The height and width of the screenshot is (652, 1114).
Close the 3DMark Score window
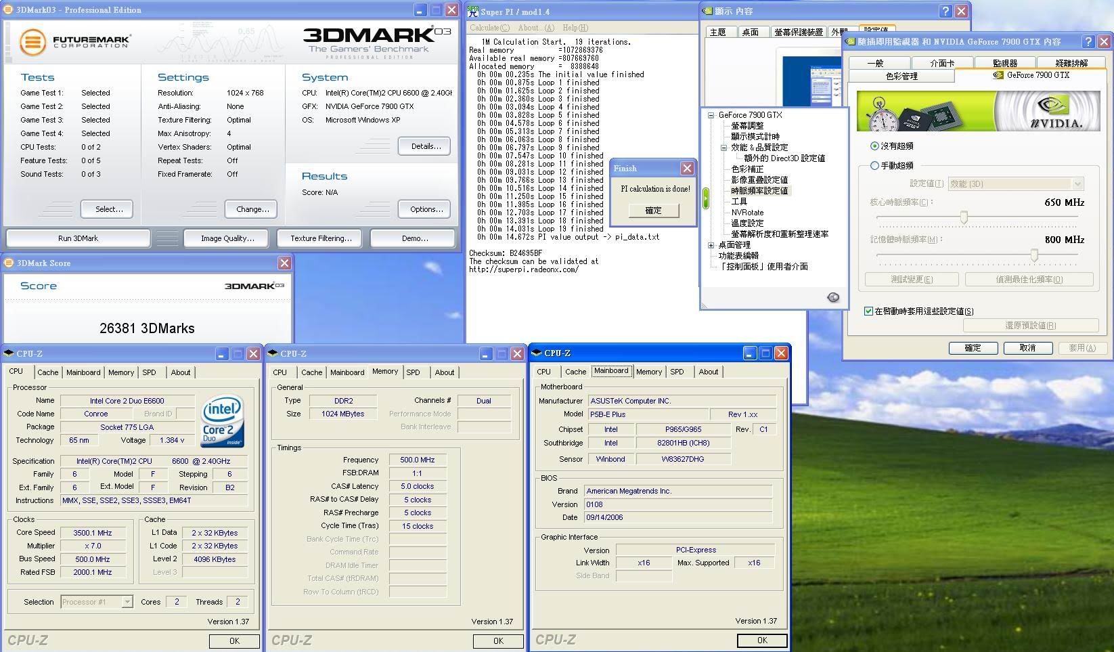tap(284, 263)
